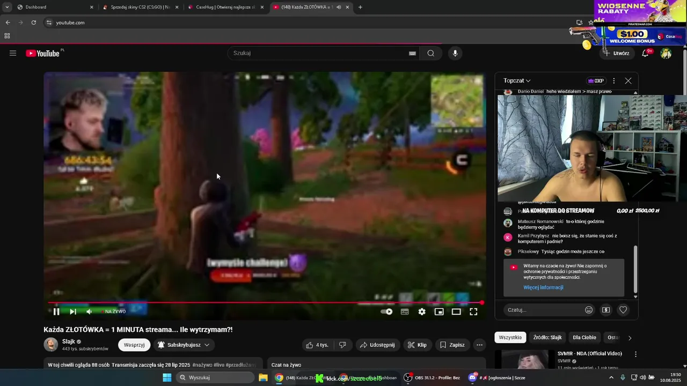Click the Wesprzyj join button
The height and width of the screenshot is (386, 687).
pos(134,345)
